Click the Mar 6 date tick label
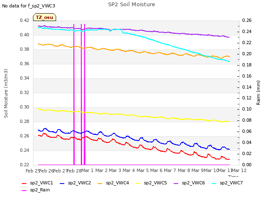The width and height of the screenshot is (264, 198). (x=156, y=171)
